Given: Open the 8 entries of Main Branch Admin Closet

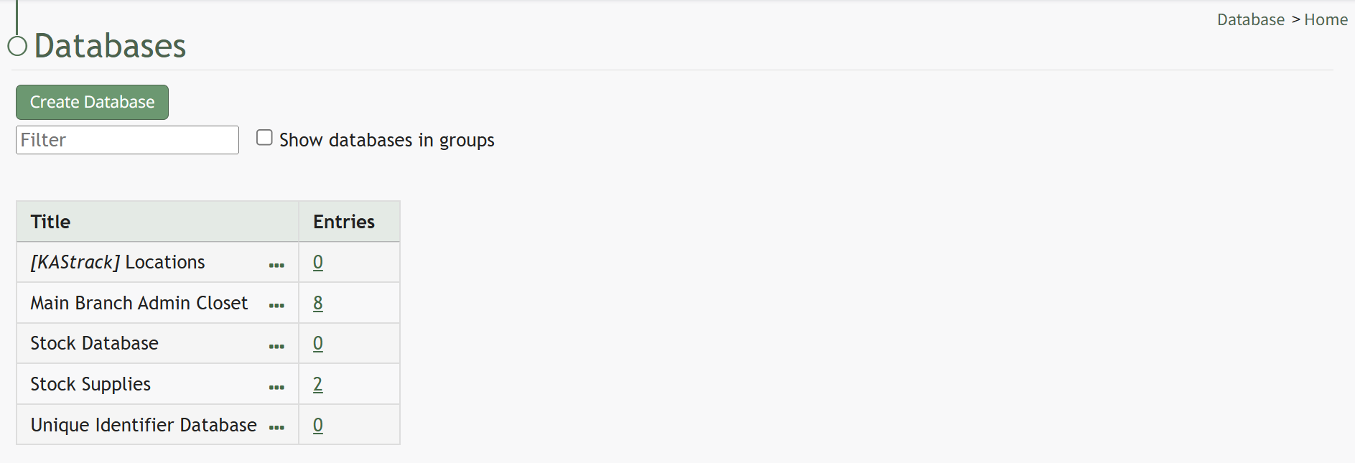Looking at the screenshot, I should pos(318,303).
